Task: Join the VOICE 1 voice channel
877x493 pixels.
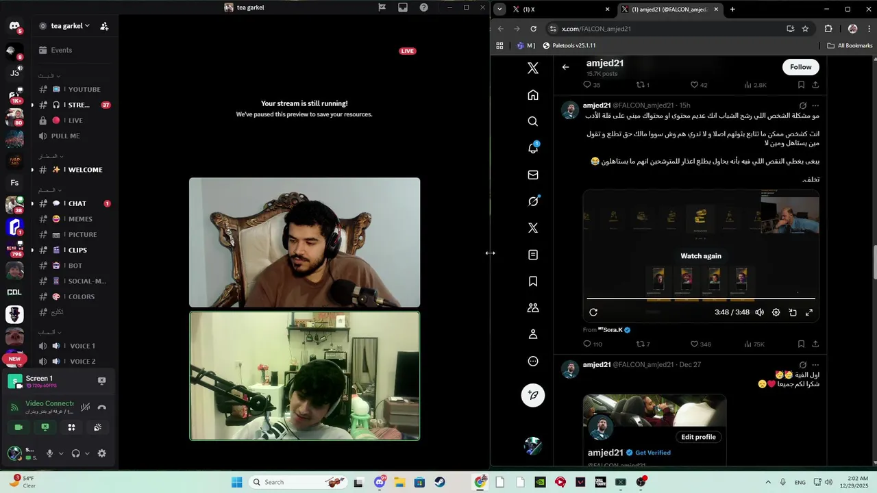Action: [x=75, y=346]
